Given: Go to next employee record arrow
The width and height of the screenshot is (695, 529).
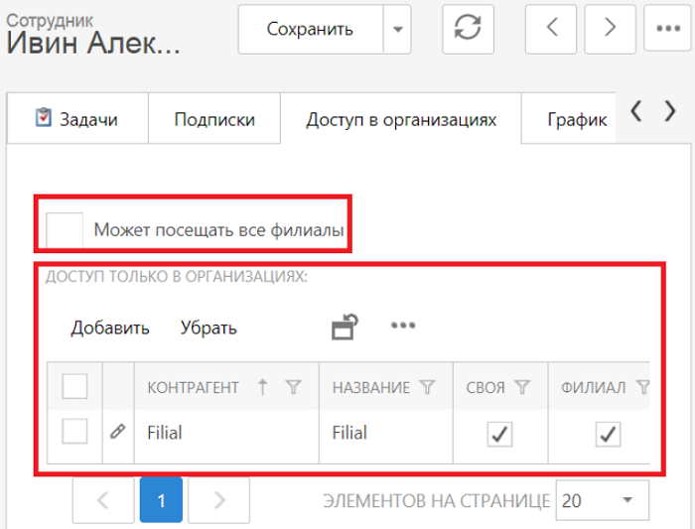Looking at the screenshot, I should click(x=610, y=29).
